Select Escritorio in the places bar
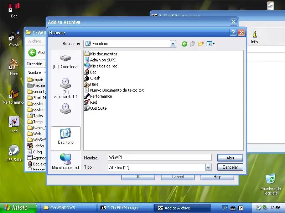Image resolution: width=285 pixels, height=213 pixels. point(66,138)
